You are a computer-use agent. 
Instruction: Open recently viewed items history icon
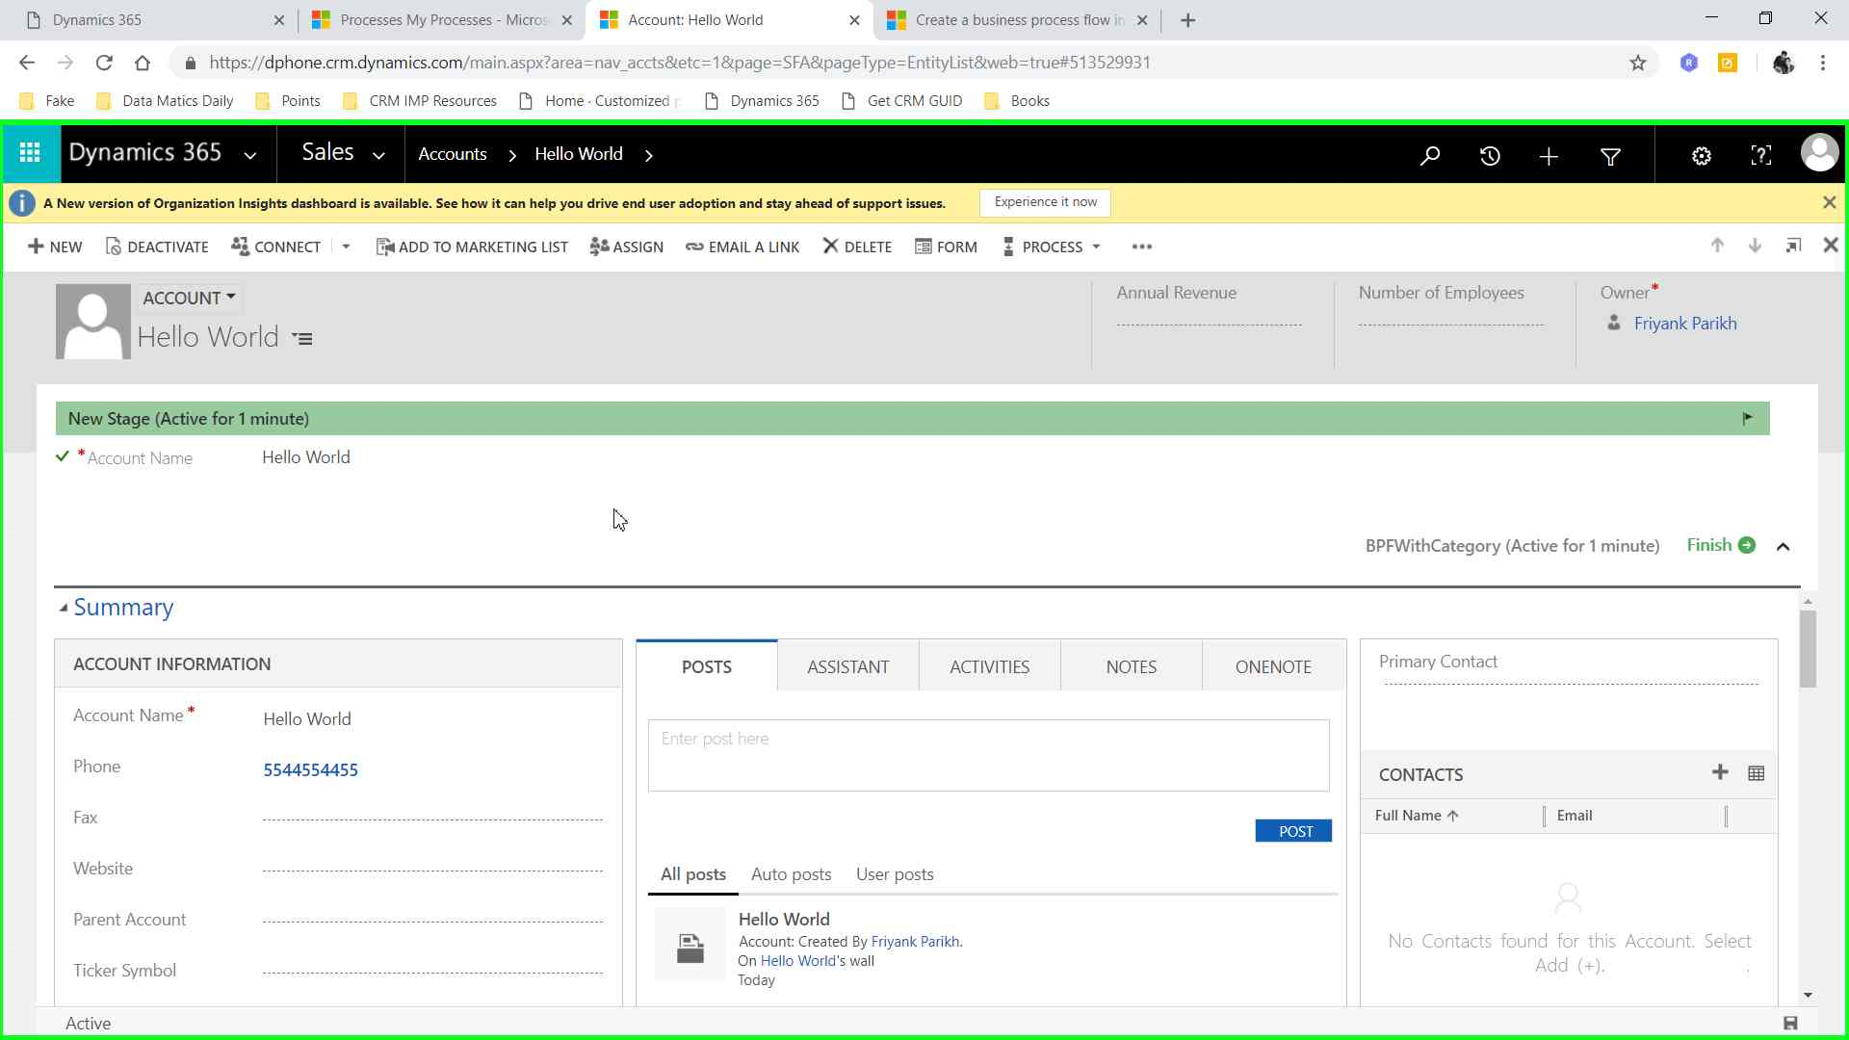[x=1490, y=155]
